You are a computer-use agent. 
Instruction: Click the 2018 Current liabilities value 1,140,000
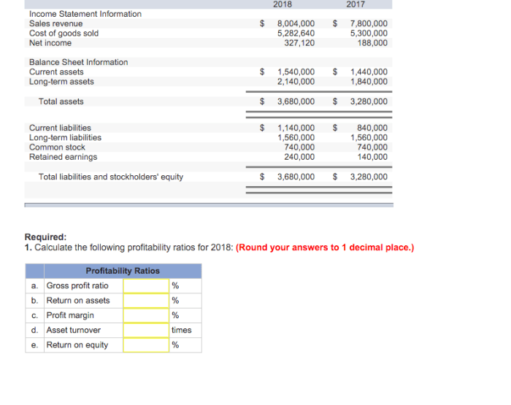pyautogui.click(x=296, y=128)
